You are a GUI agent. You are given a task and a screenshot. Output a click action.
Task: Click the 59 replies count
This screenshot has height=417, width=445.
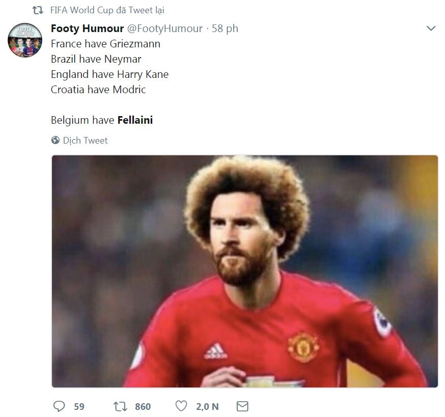[79, 406]
